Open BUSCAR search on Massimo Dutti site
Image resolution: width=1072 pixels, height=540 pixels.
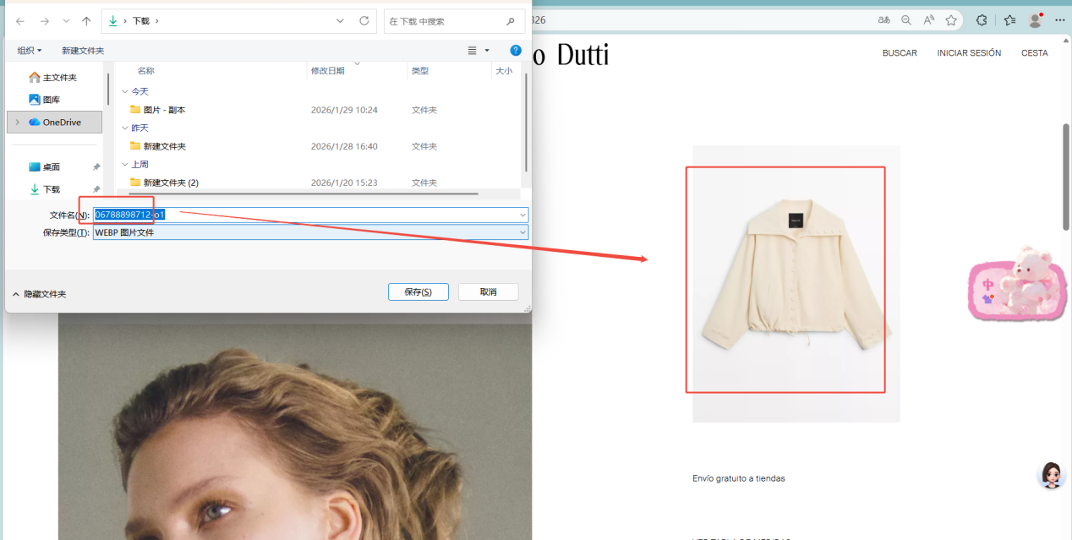tap(900, 52)
